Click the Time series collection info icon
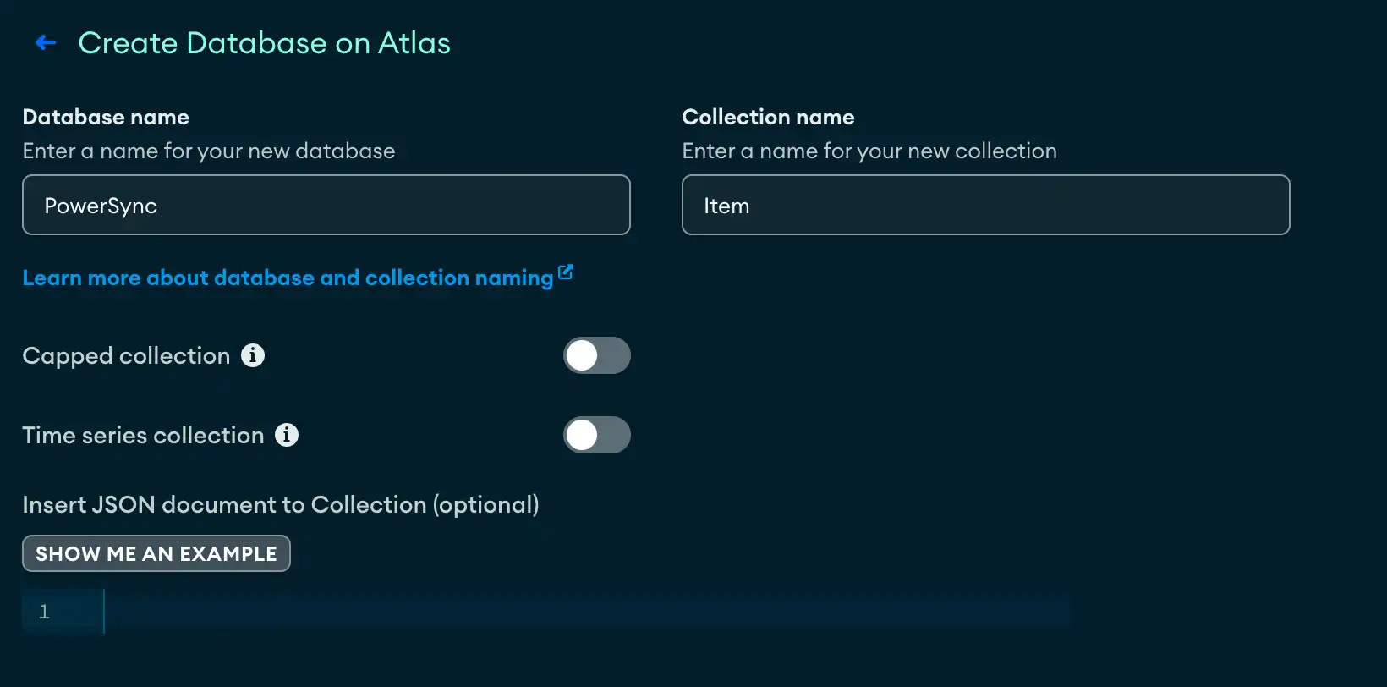Viewport: 1387px width, 687px height. pos(287,435)
